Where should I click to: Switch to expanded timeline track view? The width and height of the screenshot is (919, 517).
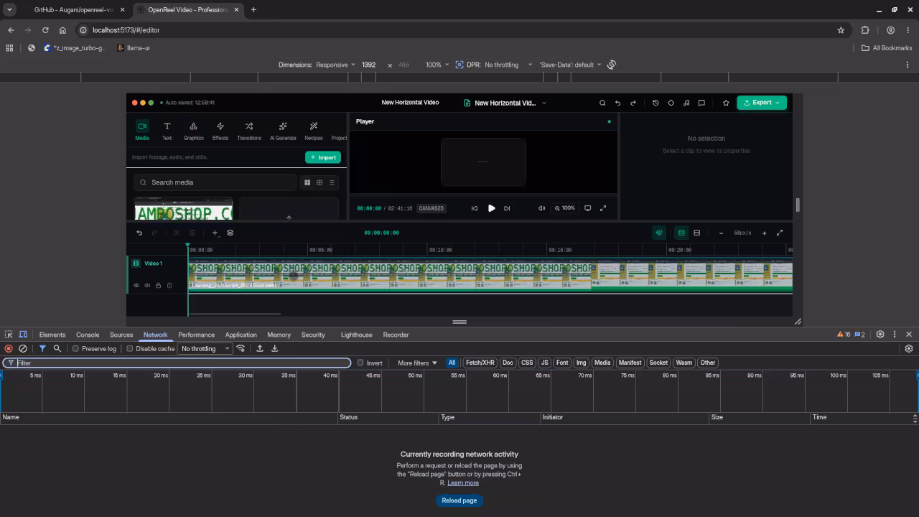(681, 233)
